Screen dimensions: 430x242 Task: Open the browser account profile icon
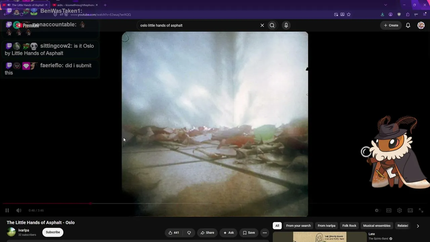[391, 14]
